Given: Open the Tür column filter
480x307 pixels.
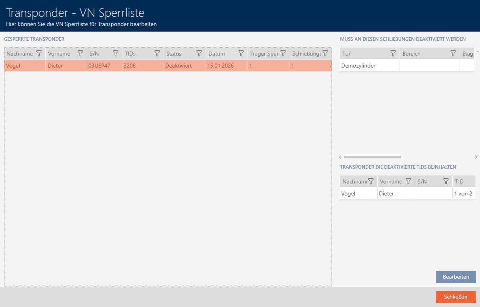Looking at the screenshot, I should click(x=393, y=54).
